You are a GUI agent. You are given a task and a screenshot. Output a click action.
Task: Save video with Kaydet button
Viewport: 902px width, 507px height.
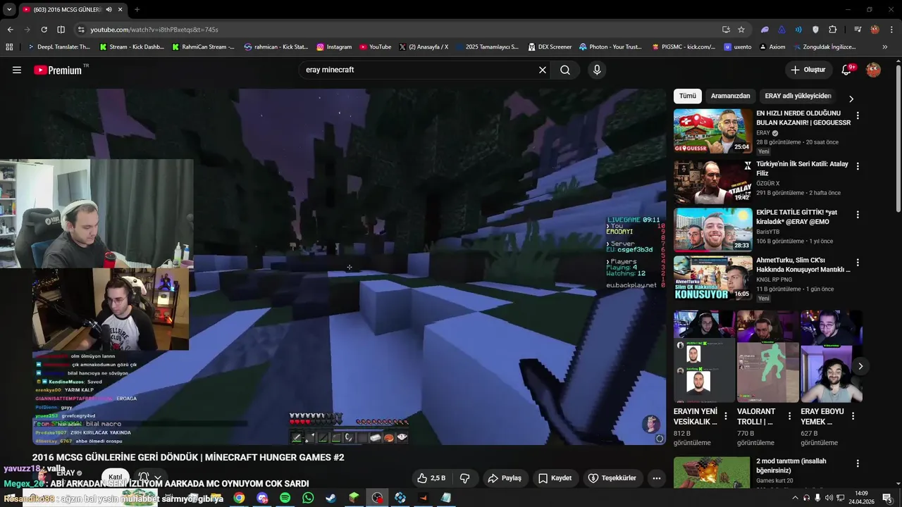(555, 478)
